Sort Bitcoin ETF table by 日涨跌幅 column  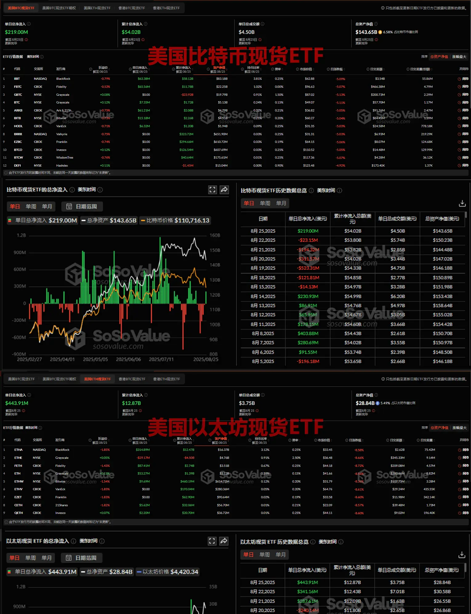[x=336, y=69]
